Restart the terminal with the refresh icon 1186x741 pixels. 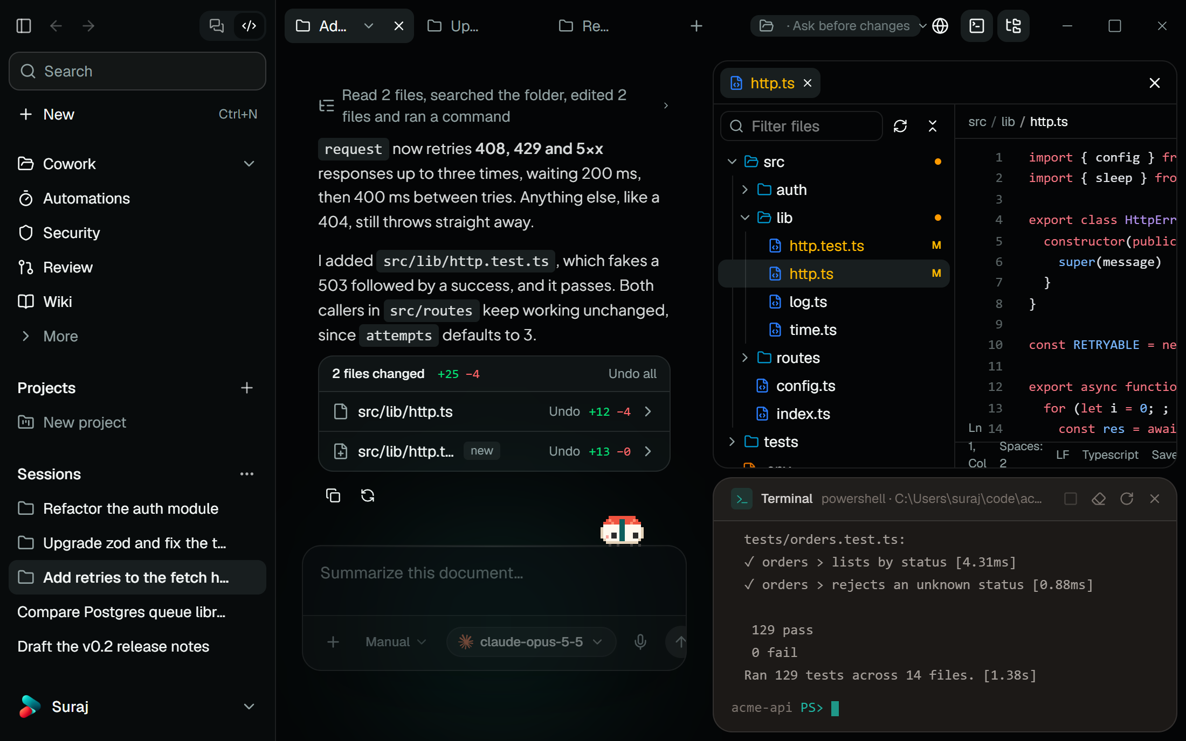(1127, 499)
